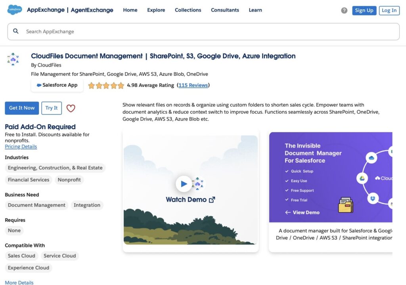Open the Pricing Details link
The height and width of the screenshot is (285, 406).
click(21, 147)
